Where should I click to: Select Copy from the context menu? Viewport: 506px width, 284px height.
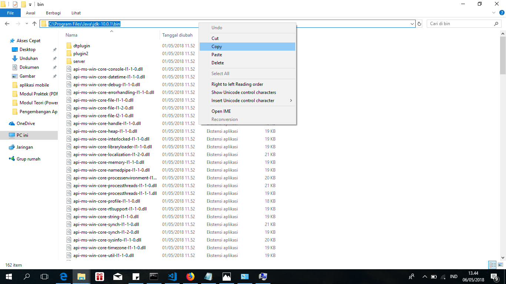coord(217,46)
